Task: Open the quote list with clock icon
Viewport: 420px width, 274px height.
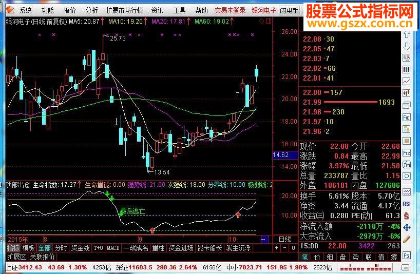Action: point(407,58)
